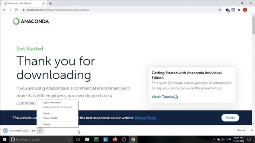Open the Extensions puzzle icon

pos(239,10)
